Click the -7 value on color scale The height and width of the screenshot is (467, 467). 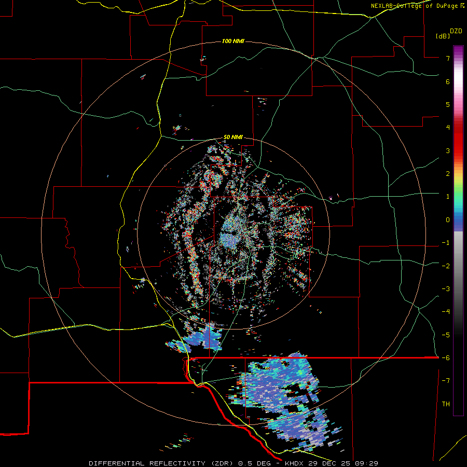pyautogui.click(x=446, y=381)
